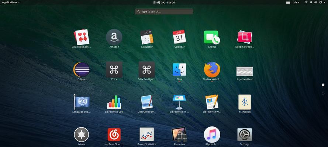Screen dimensions: 328x147
Task: Click the volume speaker icon in top bar
Action: click(316, 2)
